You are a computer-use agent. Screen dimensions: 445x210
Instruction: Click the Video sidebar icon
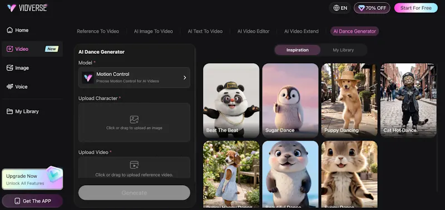[9, 49]
